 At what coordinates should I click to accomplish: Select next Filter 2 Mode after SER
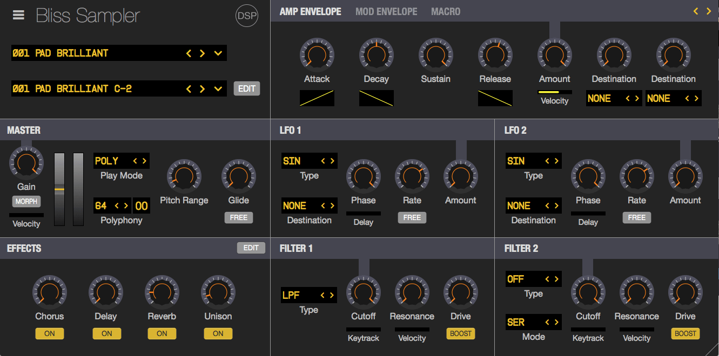coord(556,322)
